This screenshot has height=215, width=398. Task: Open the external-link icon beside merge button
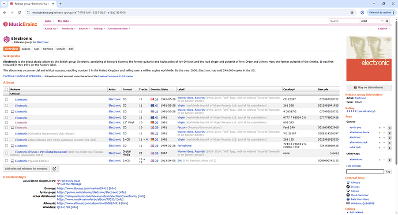click(x=54, y=169)
